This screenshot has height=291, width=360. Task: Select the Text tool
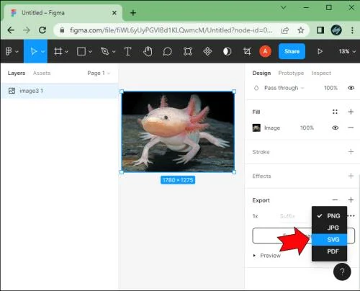click(127, 51)
